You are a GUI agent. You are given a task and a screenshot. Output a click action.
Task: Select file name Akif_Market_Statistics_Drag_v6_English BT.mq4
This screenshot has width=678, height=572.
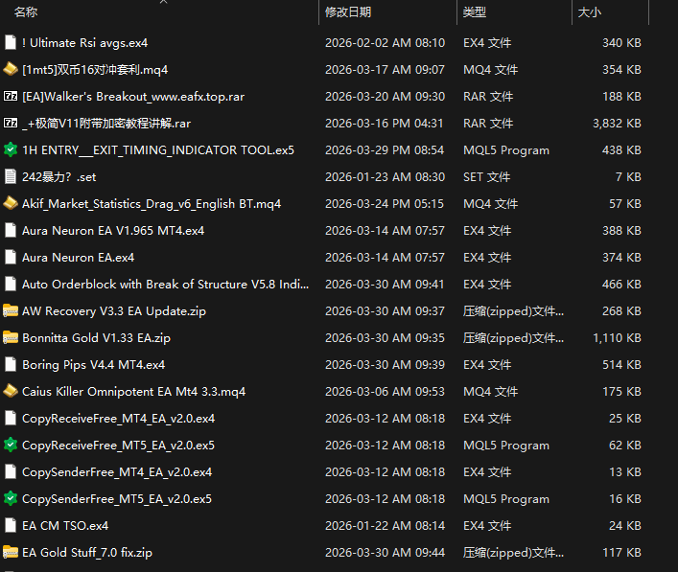(152, 203)
